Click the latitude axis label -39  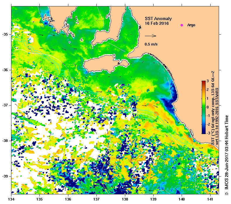pos(5,176)
